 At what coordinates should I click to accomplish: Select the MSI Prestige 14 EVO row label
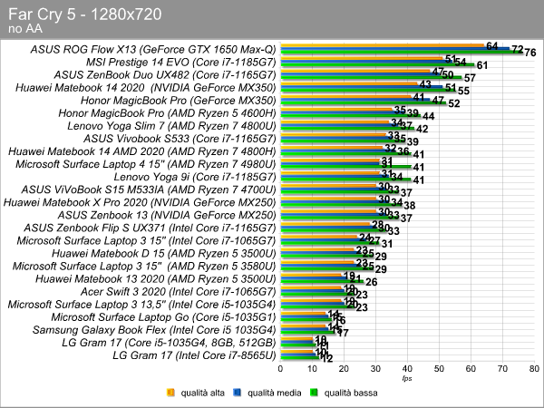point(180,63)
